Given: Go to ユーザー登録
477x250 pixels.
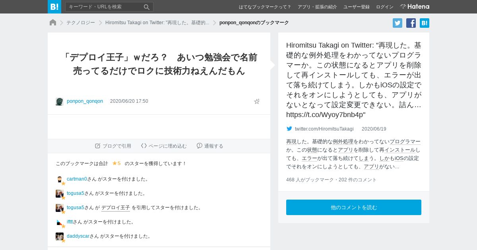Looking at the screenshot, I should pos(357,7).
